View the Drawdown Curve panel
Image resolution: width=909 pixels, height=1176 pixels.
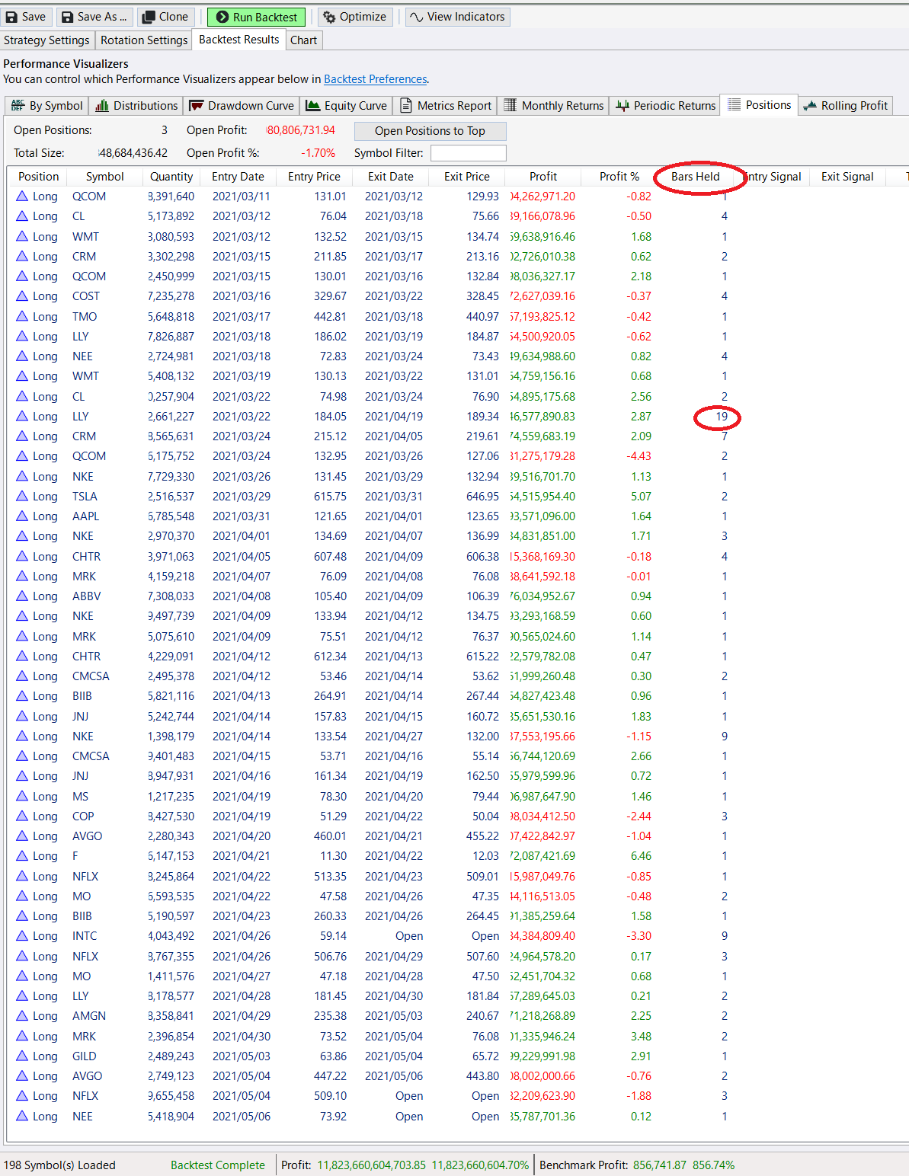pos(242,105)
